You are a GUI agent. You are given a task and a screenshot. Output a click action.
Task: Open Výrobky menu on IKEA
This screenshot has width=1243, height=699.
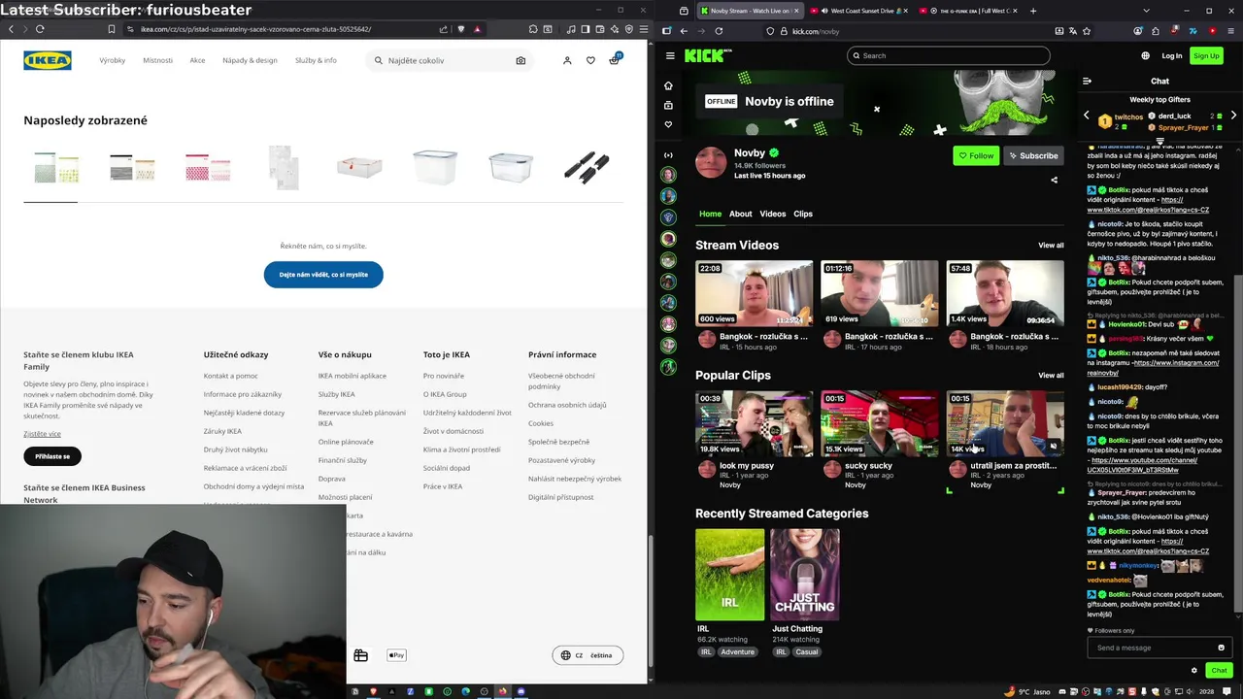click(x=113, y=60)
